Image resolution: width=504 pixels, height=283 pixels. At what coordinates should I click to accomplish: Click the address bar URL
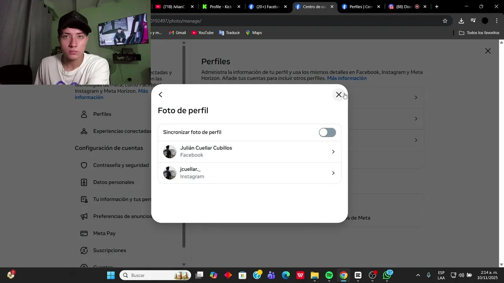176,21
